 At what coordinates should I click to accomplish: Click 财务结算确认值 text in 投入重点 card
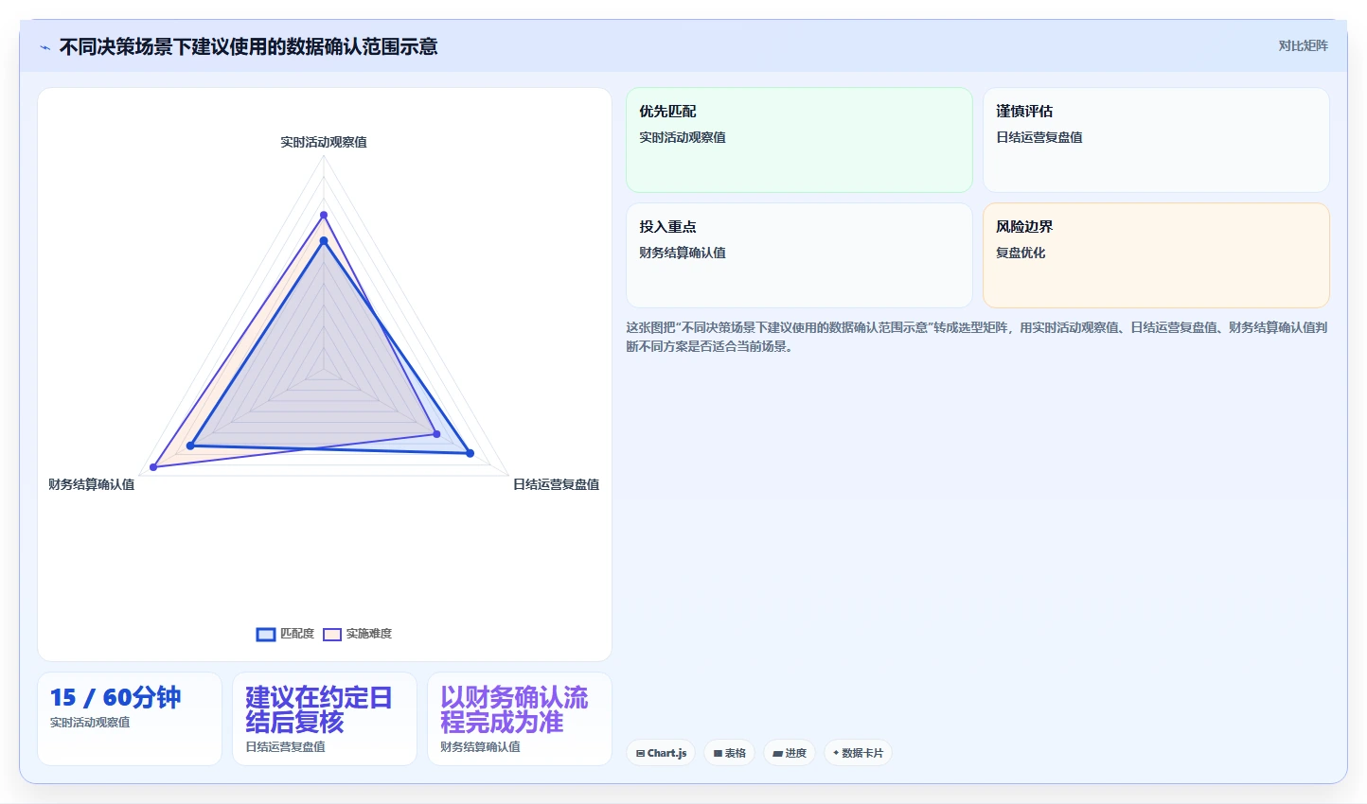(x=683, y=253)
